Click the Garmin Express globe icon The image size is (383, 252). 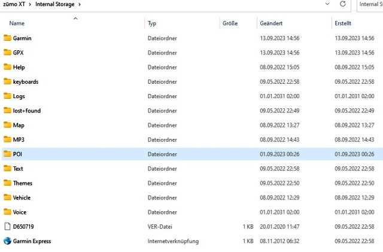pyautogui.click(x=7, y=241)
